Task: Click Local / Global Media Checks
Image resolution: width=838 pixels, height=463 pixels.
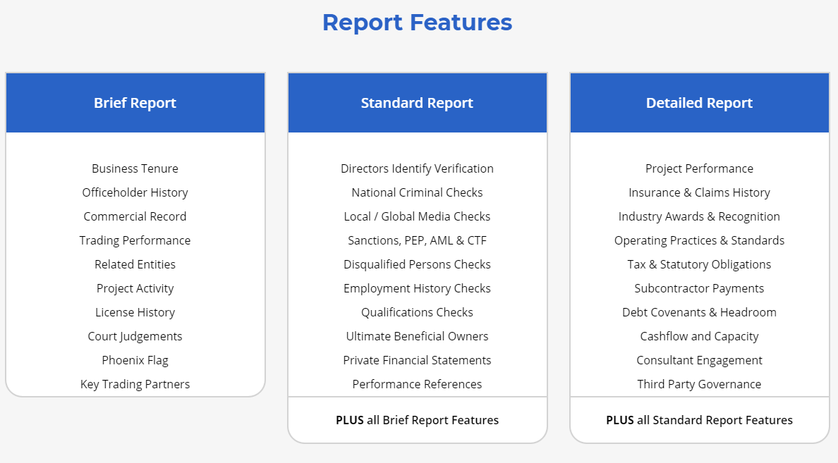Action: click(418, 217)
